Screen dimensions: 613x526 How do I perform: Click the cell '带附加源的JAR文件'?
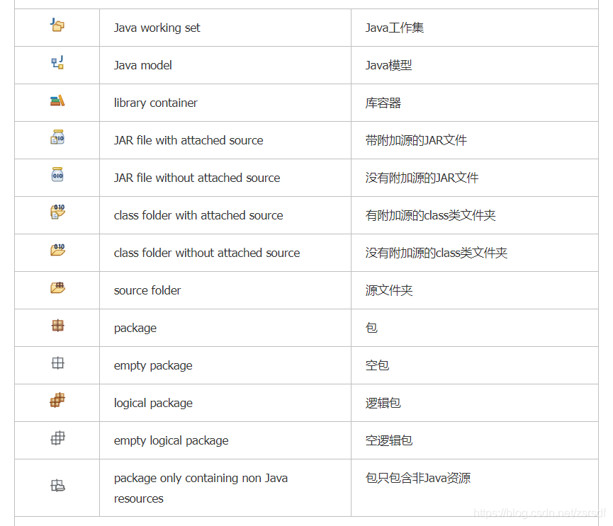point(475,140)
